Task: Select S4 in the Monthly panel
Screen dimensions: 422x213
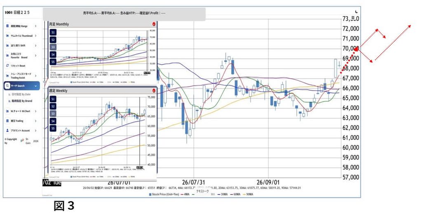Action: [x=53, y=55]
